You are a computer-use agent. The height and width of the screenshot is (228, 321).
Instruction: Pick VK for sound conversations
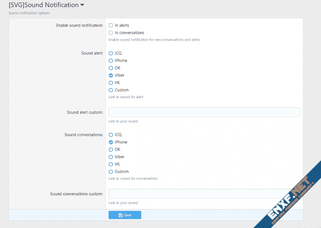(111, 164)
